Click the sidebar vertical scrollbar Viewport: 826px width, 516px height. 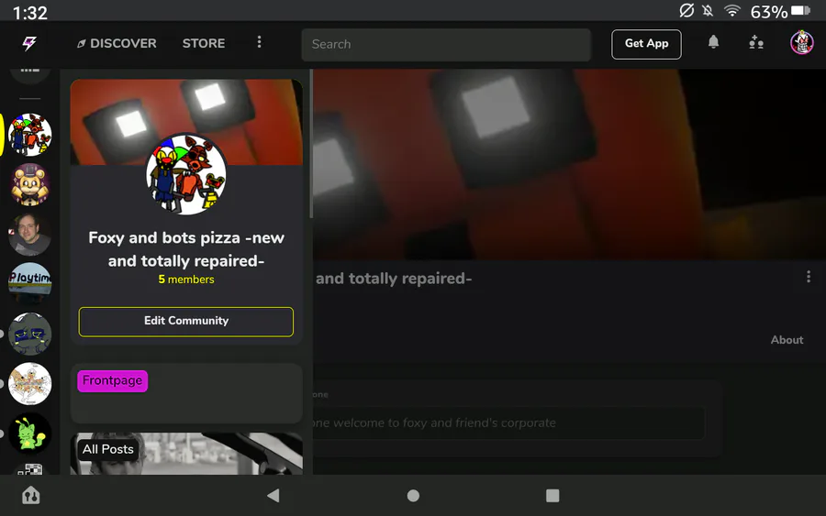(311, 143)
